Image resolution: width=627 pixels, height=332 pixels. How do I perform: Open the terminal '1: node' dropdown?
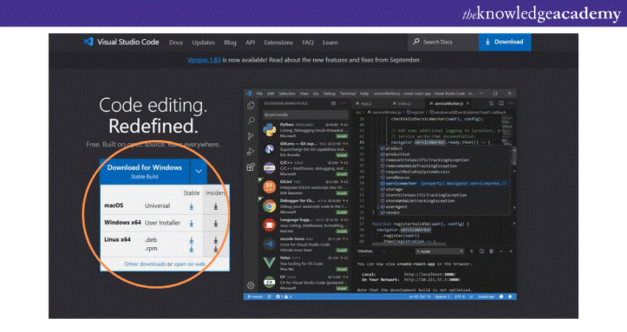point(429,252)
